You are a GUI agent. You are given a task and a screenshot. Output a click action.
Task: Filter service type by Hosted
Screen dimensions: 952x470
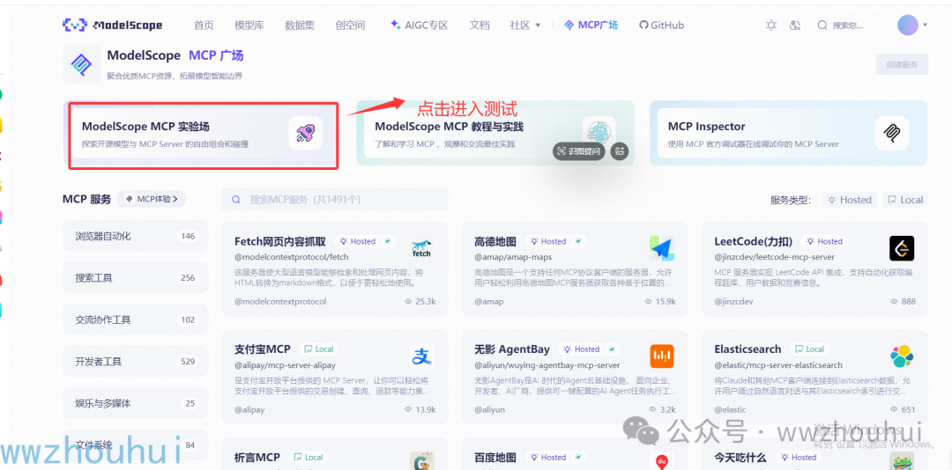coord(850,200)
